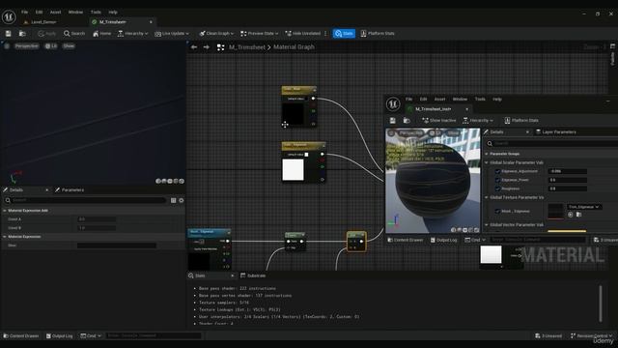Click the Const B value field

click(x=97, y=228)
